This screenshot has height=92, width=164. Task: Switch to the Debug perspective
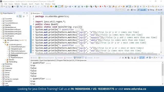coord(151,10)
